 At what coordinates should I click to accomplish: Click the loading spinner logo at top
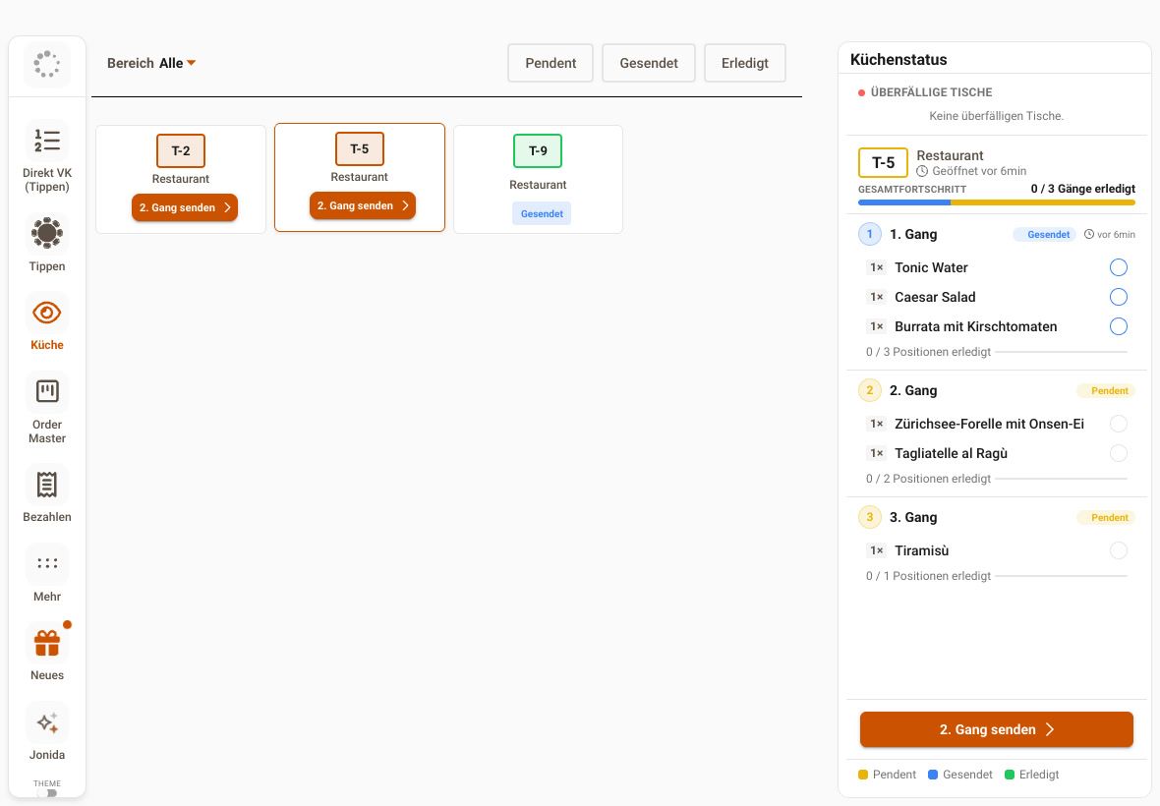click(46, 64)
